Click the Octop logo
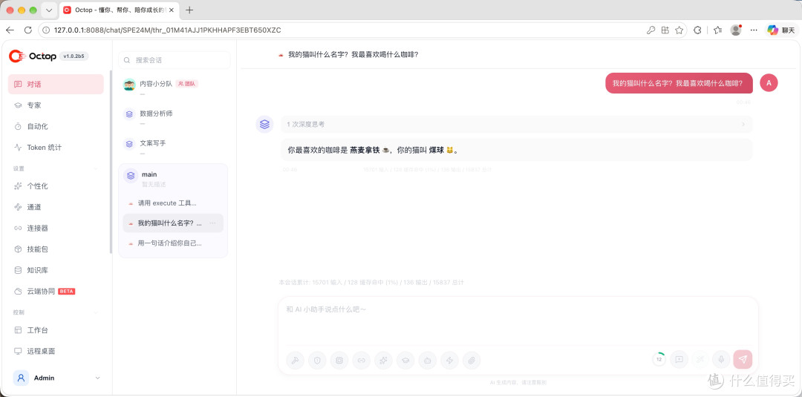Screen dimensions: 802x397 point(33,56)
